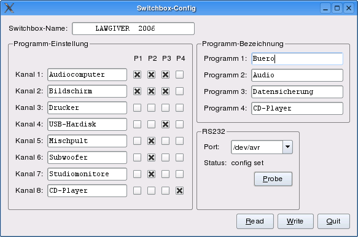Edit the Kanal 6 name Subwoofer
This screenshot has width=358, height=237.
(87, 158)
